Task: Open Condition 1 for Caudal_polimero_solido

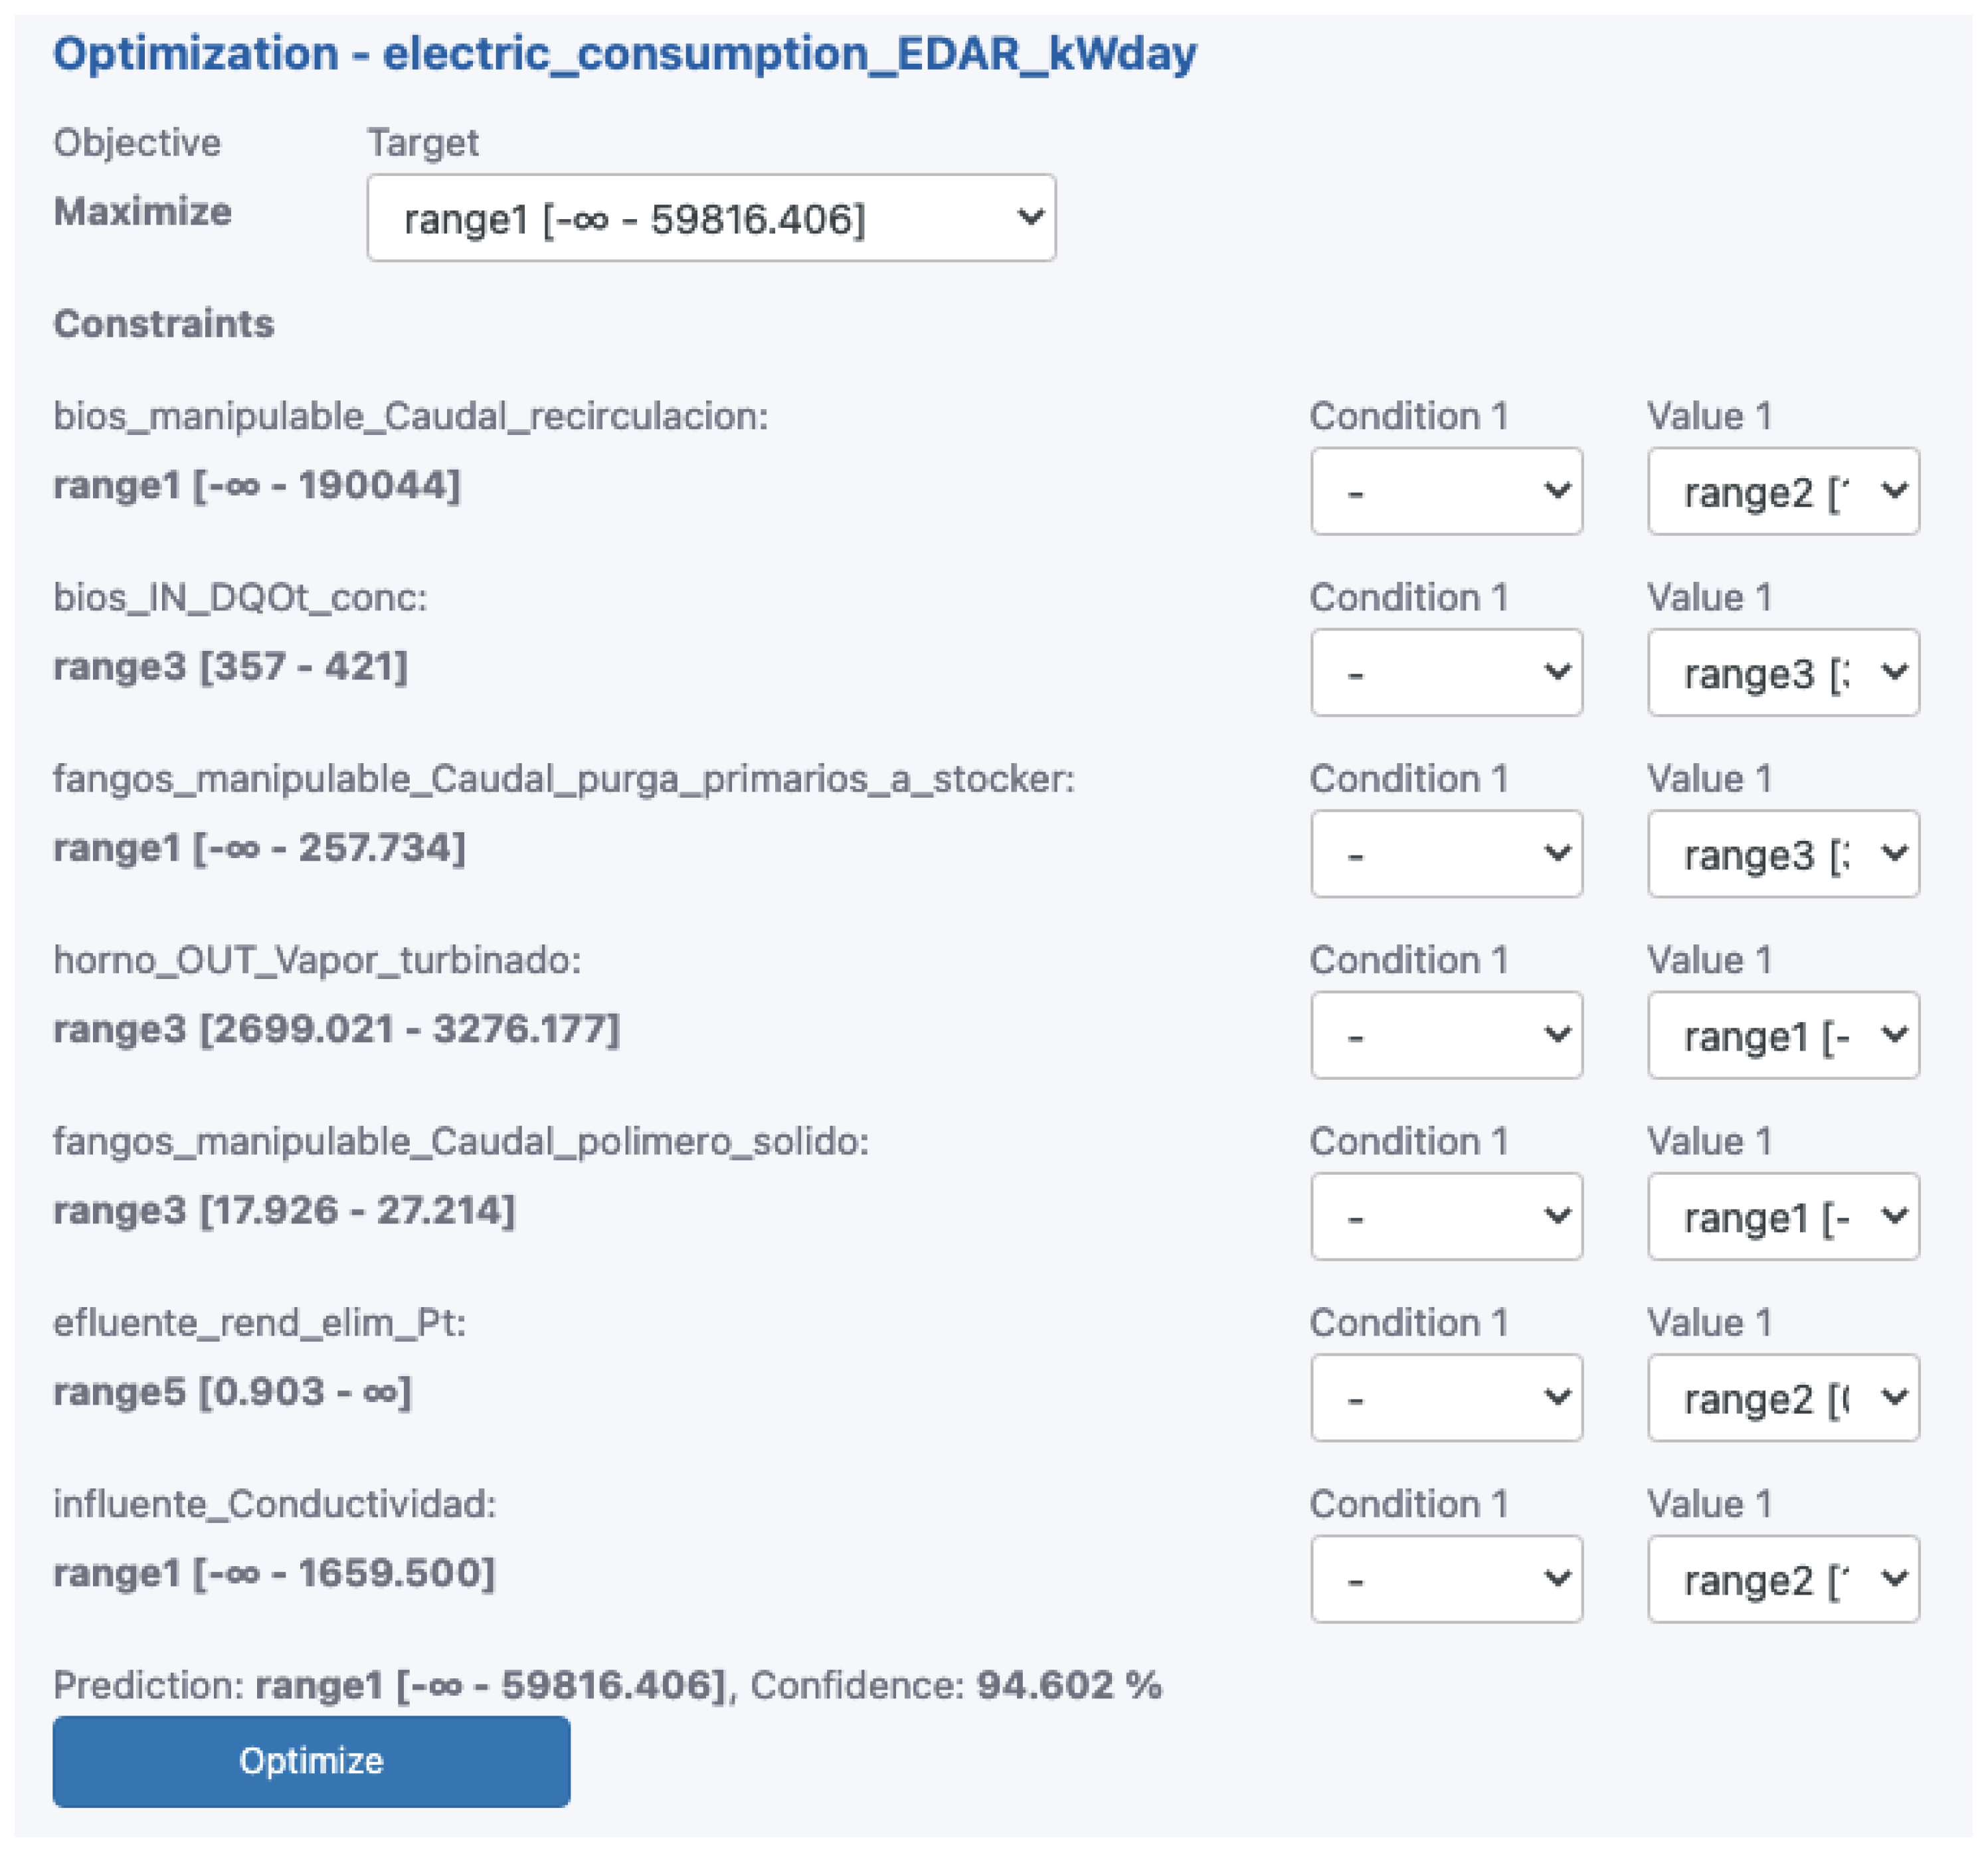Action: [x=1445, y=1216]
